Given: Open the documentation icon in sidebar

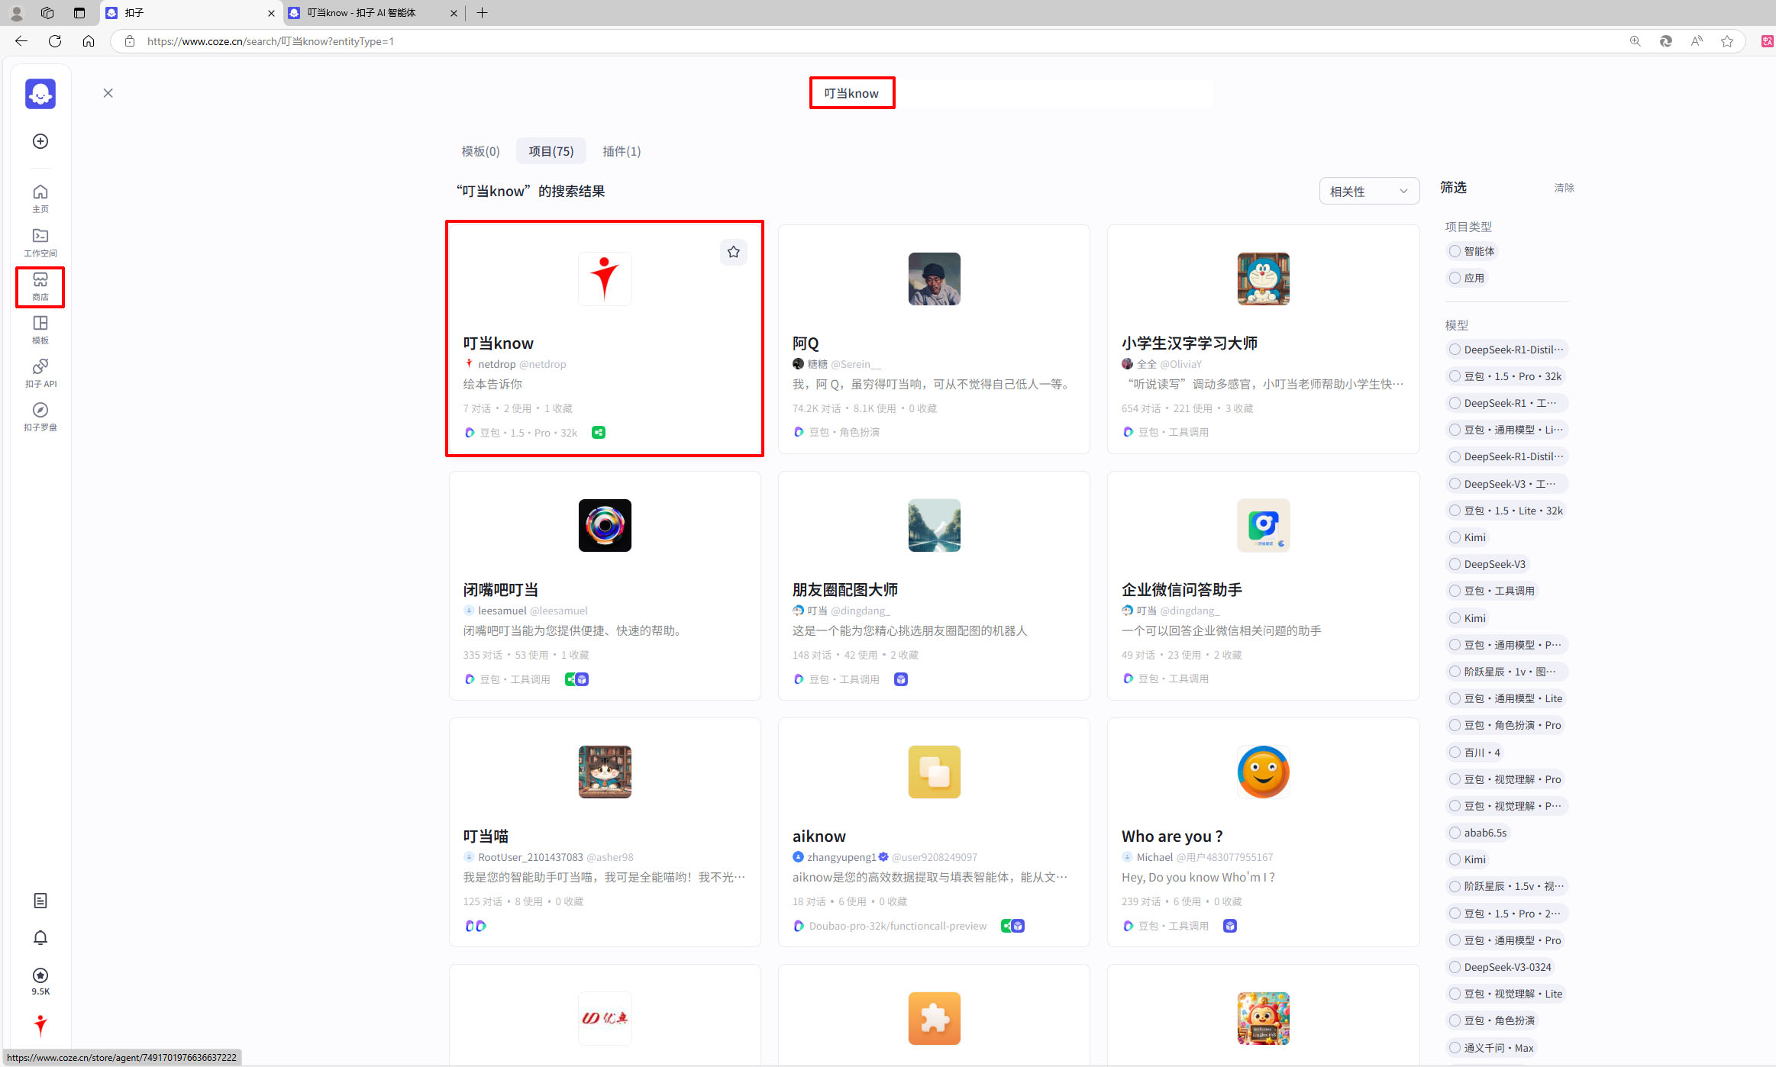Looking at the screenshot, I should (40, 901).
